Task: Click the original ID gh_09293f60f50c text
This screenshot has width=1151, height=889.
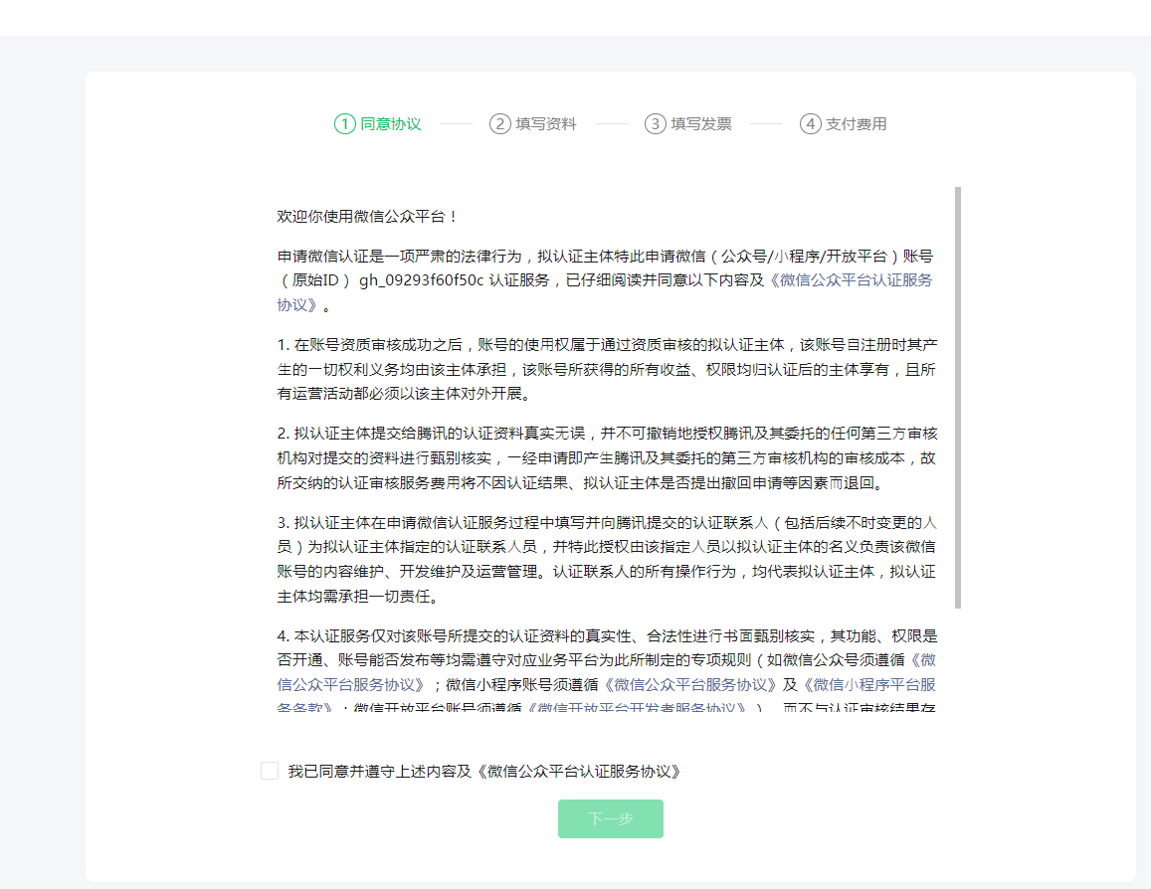Action: [x=421, y=280]
